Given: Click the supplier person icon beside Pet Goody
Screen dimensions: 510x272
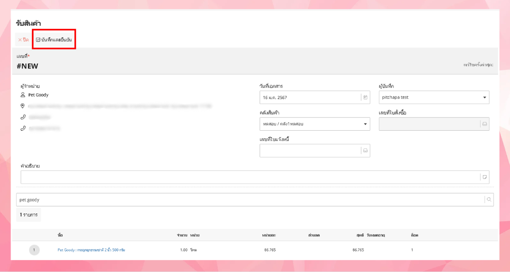Looking at the screenshot, I should (x=23, y=95).
